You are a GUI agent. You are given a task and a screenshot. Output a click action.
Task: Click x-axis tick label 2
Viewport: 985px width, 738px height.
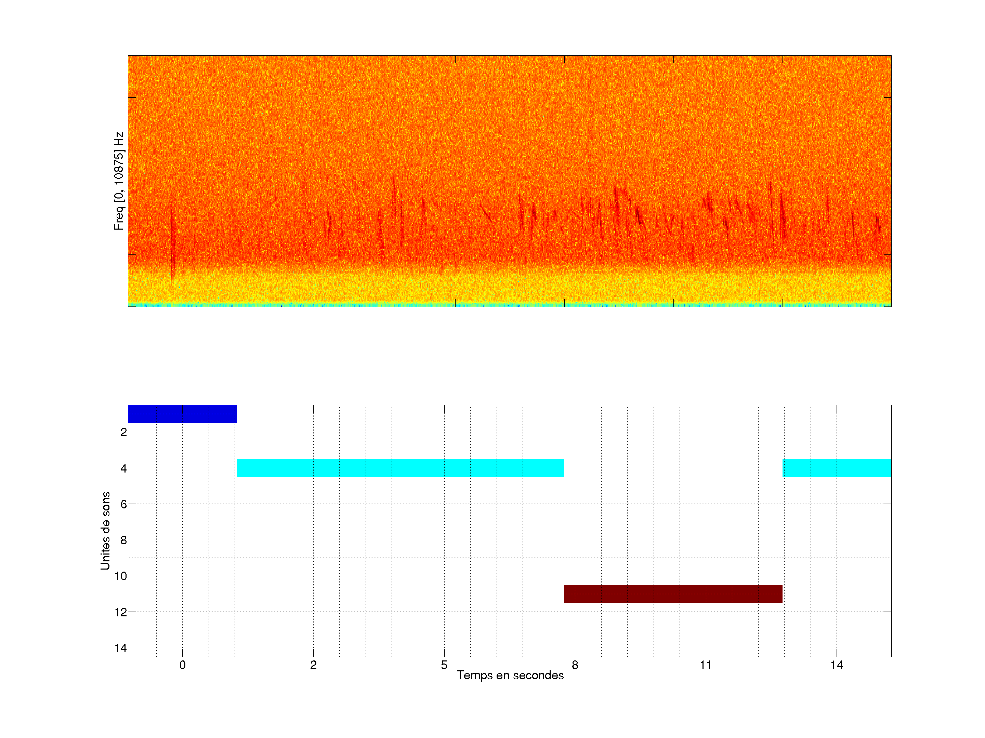tap(313, 665)
